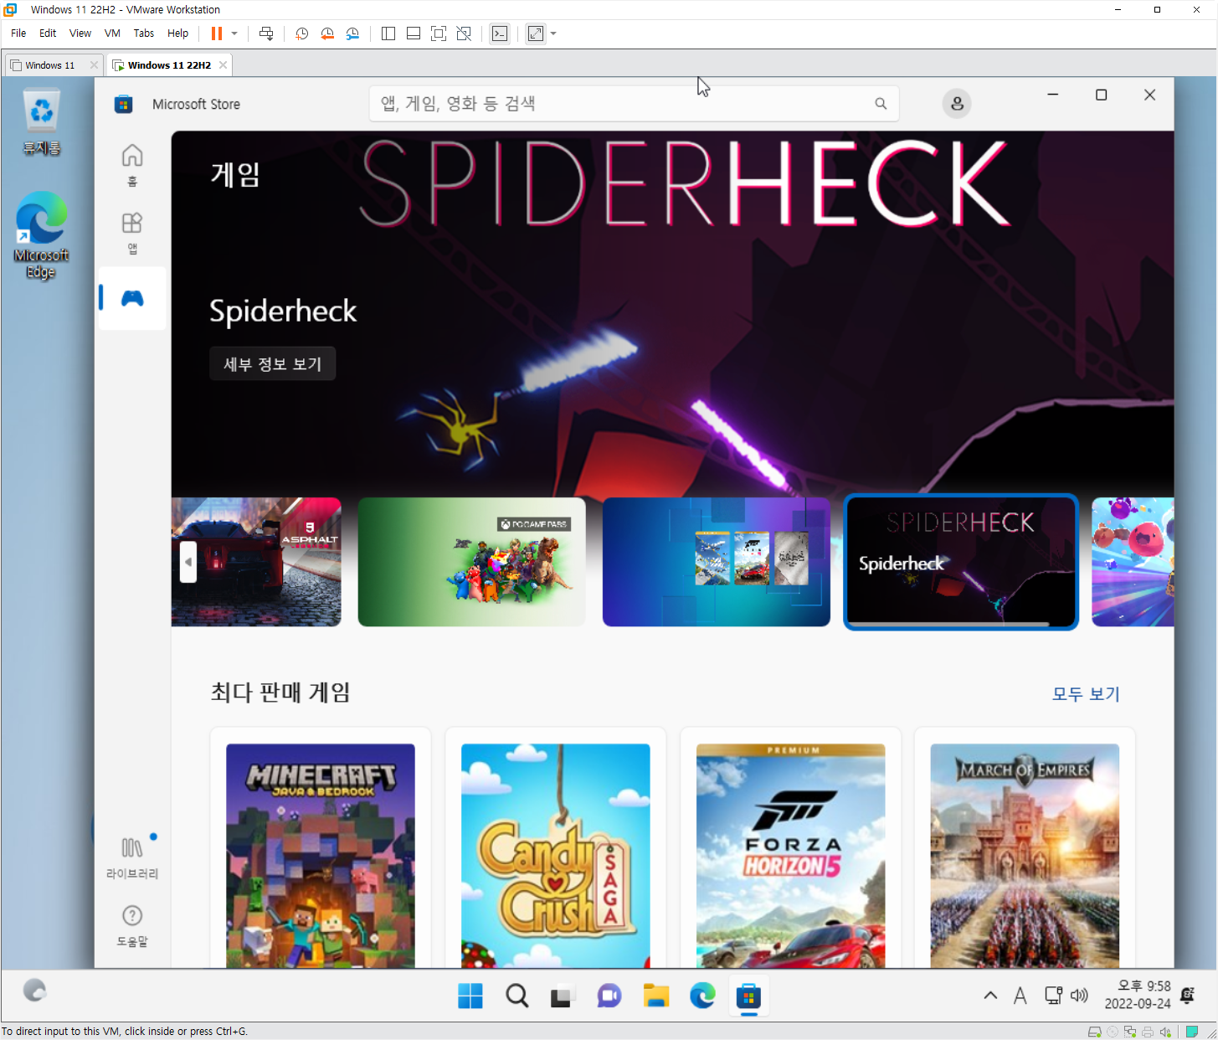Open the Store user account button
This screenshot has width=1218, height=1040.
click(x=957, y=104)
